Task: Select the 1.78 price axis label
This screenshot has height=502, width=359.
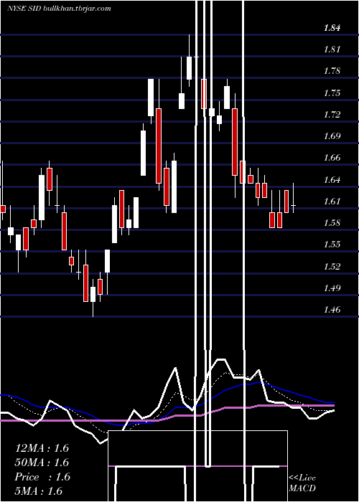Action: tap(332, 71)
